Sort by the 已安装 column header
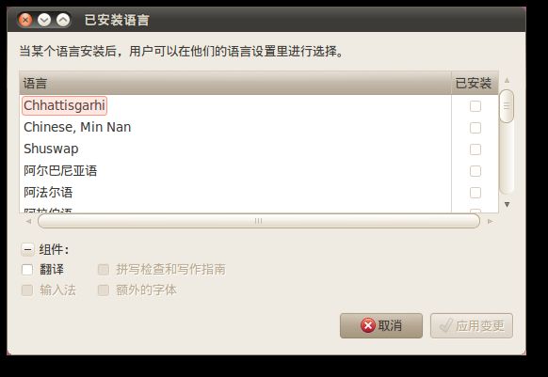Screen dimensions: 548x377 (x=475, y=83)
